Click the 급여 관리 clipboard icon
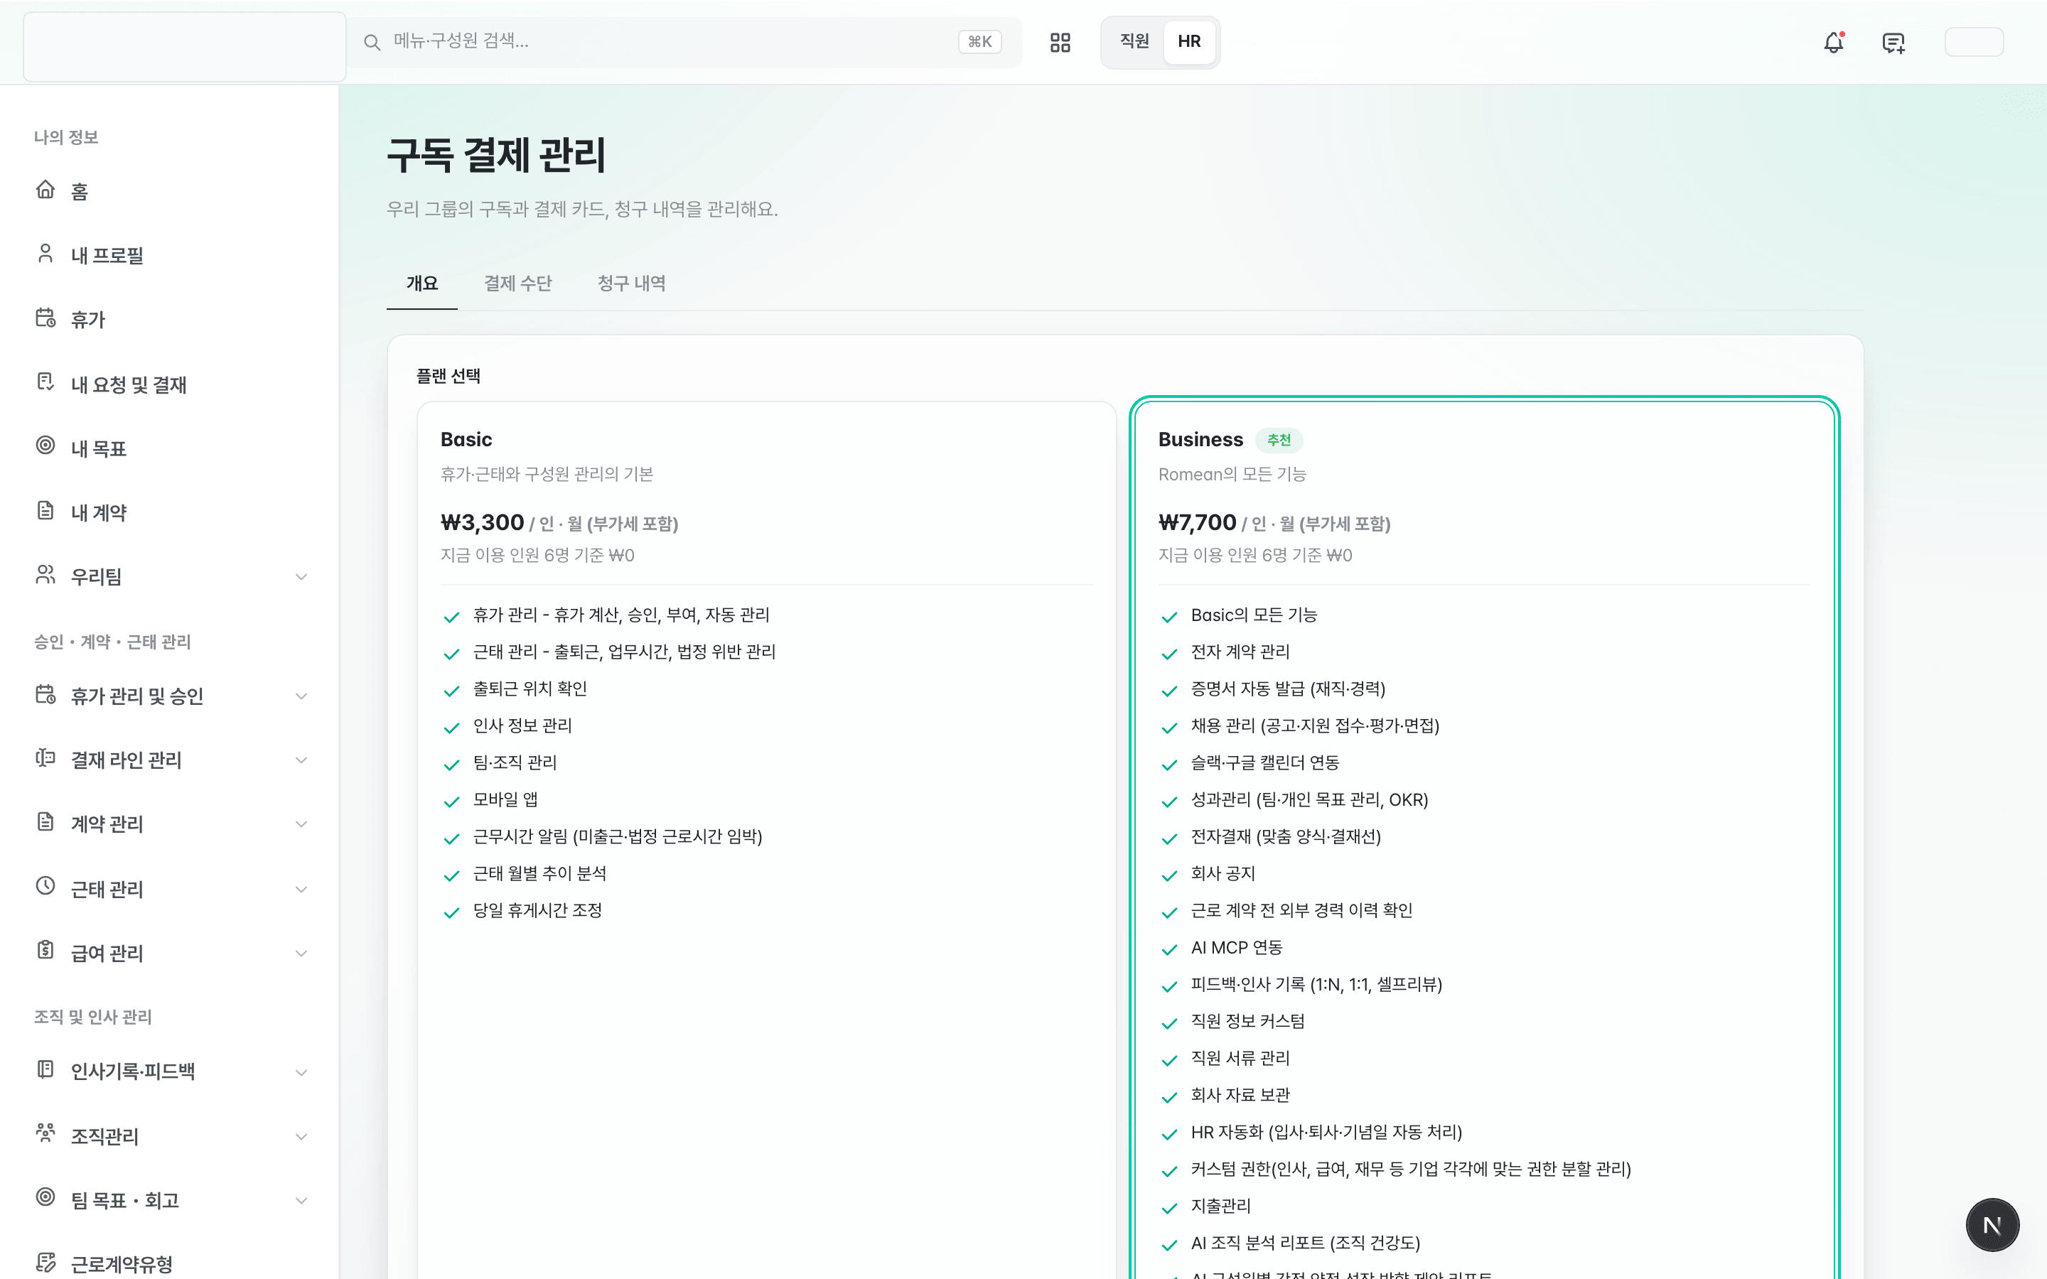 (x=45, y=951)
